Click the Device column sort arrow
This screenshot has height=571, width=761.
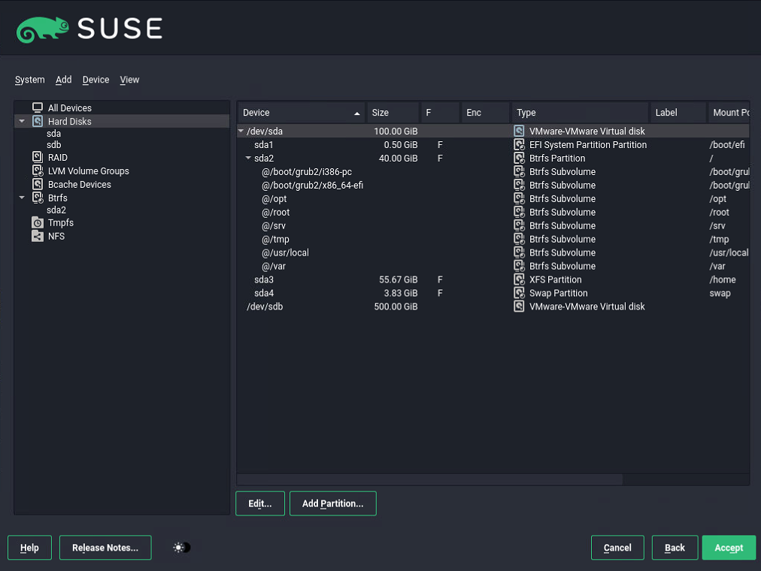(x=357, y=113)
